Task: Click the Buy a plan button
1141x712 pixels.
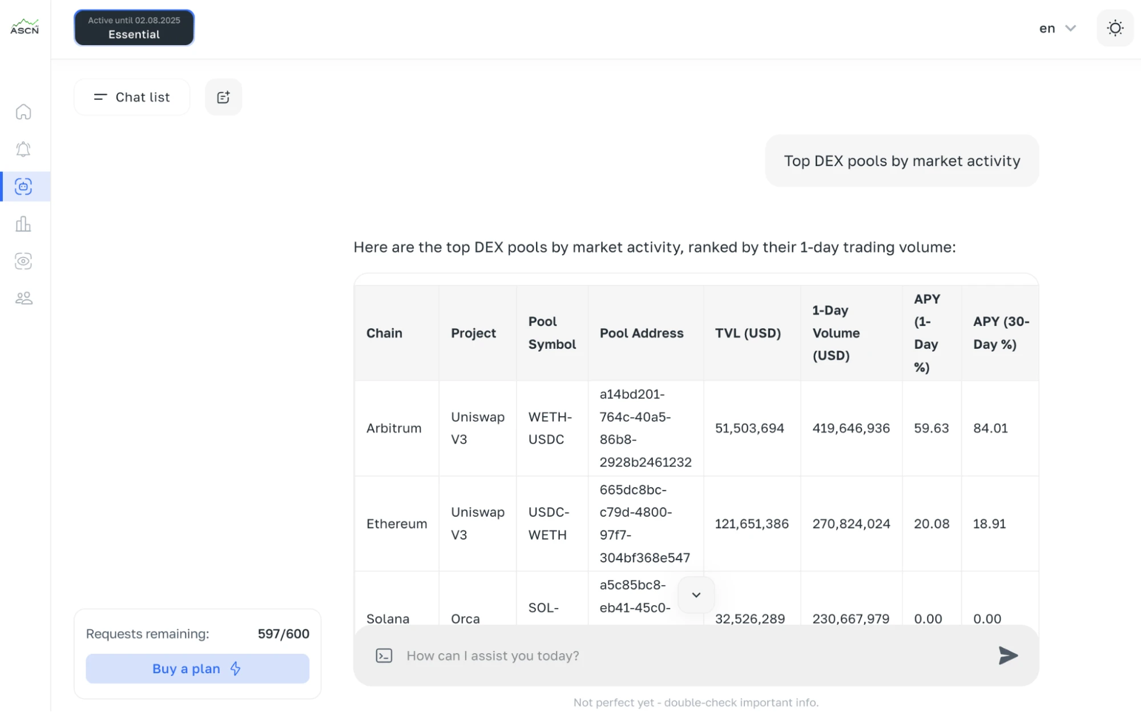Action: pos(197,669)
